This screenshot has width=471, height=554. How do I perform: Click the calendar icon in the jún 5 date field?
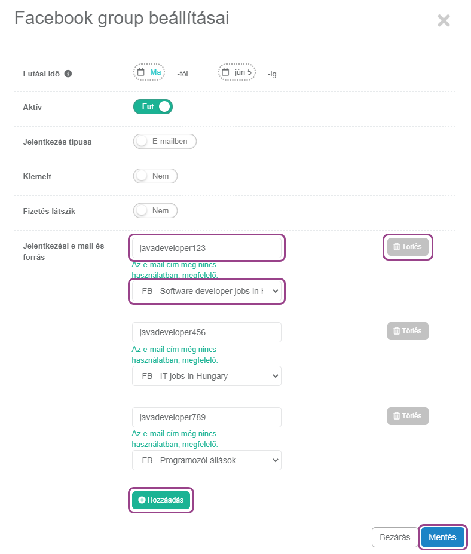(225, 72)
